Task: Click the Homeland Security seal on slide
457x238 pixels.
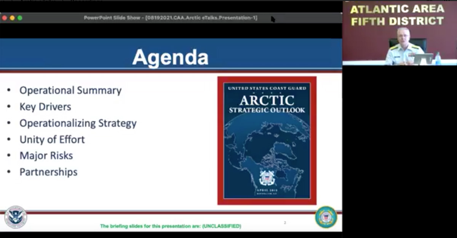Action: 16,217
